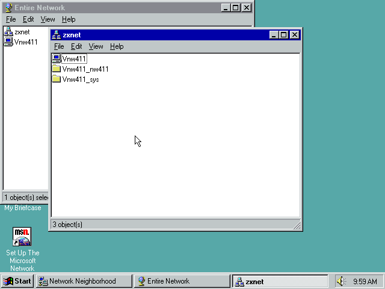385x289 pixels.
Task: Open File menu in Entire Network window
Action: point(11,19)
